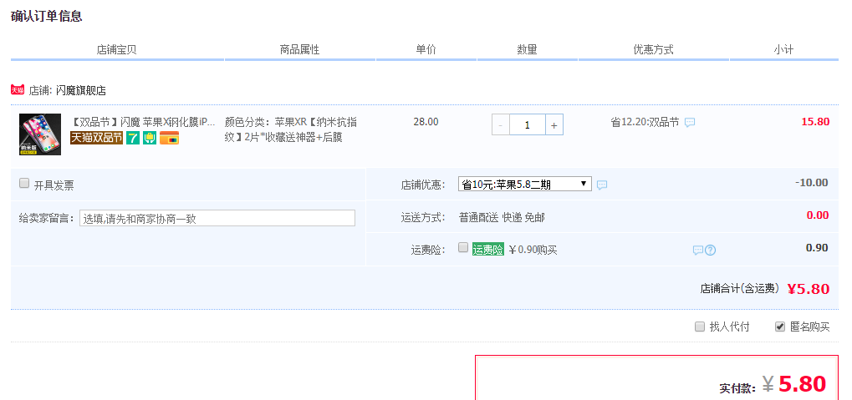Increase quantity with the plus button
Image resolution: width=852 pixels, height=400 pixels.
(x=554, y=124)
